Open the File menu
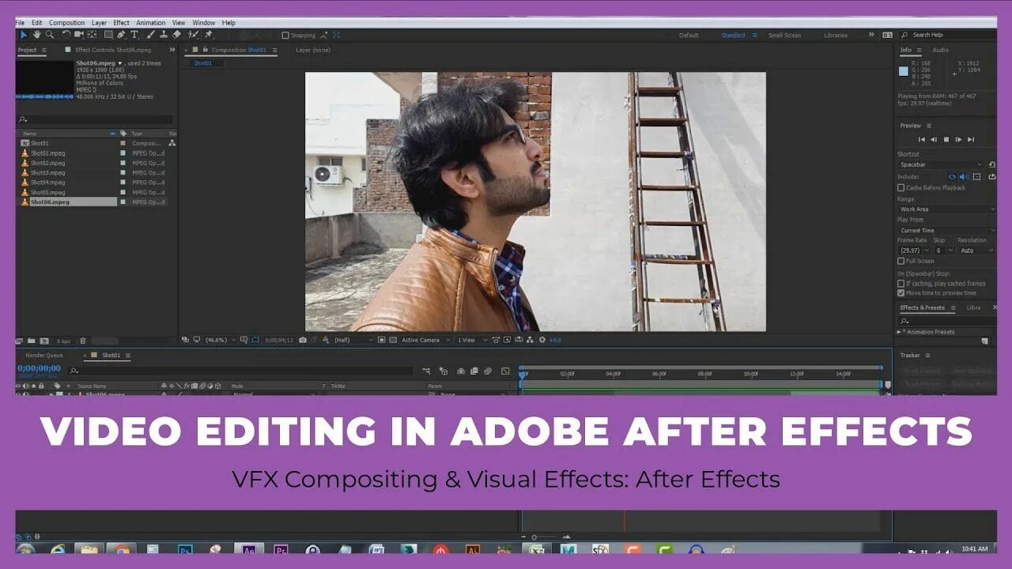Image resolution: width=1012 pixels, height=569 pixels. click(20, 23)
